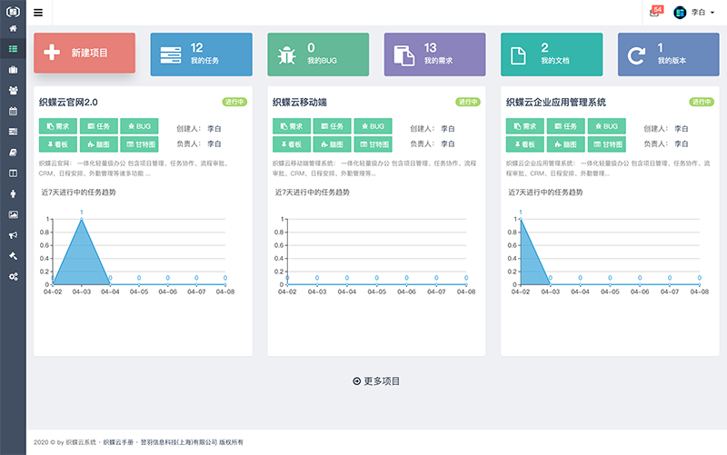Expand 更多项目 to show more projects
The width and height of the screenshot is (727, 455).
click(x=376, y=381)
